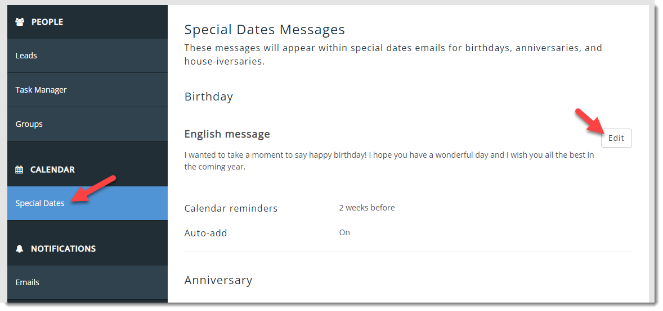Click the notifications bell icon
The width and height of the screenshot is (663, 311).
(x=20, y=249)
